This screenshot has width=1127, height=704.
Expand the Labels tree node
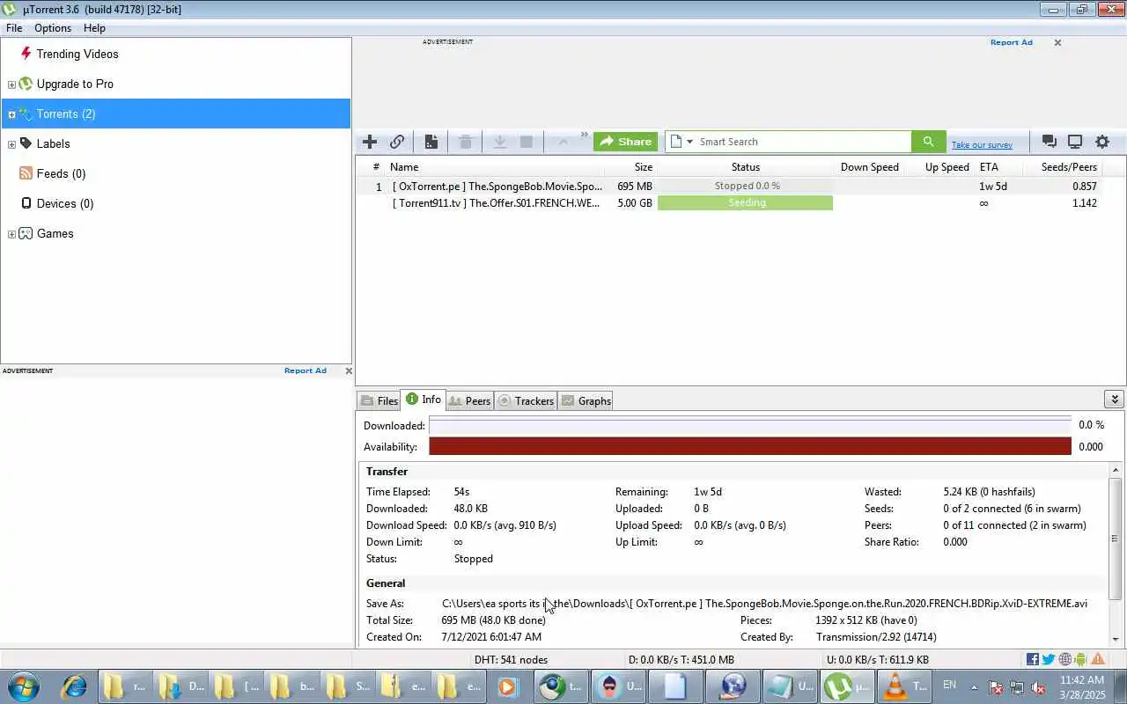click(11, 144)
